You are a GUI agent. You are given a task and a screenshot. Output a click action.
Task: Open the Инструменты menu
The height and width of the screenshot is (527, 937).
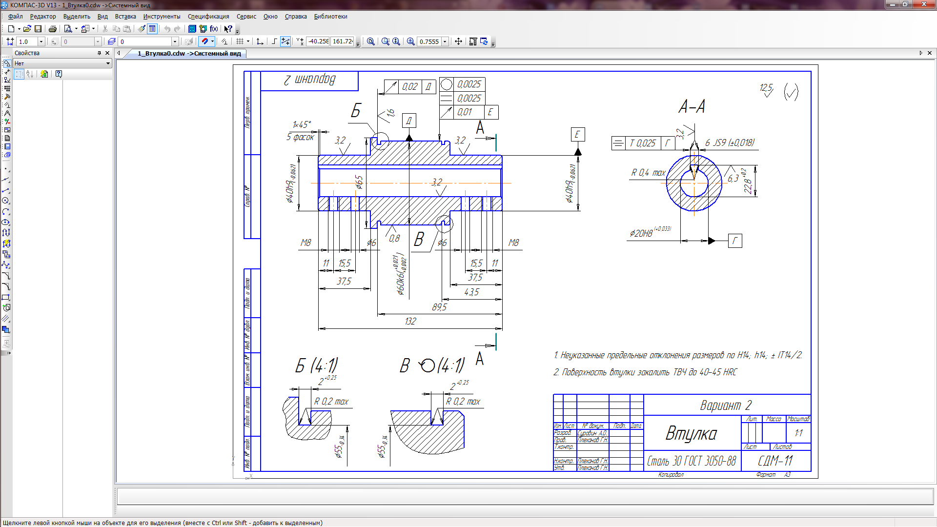coord(162,16)
